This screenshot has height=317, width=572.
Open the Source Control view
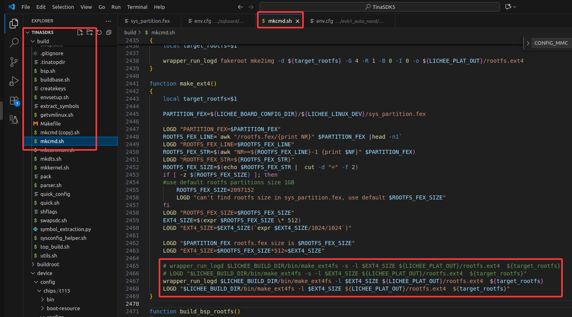tap(14, 62)
